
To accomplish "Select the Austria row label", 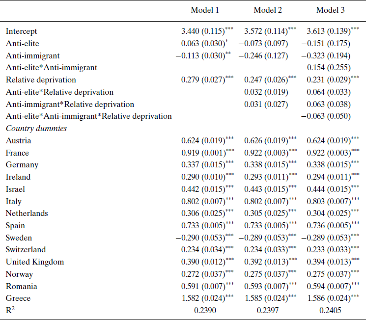I will tap(18, 141).
